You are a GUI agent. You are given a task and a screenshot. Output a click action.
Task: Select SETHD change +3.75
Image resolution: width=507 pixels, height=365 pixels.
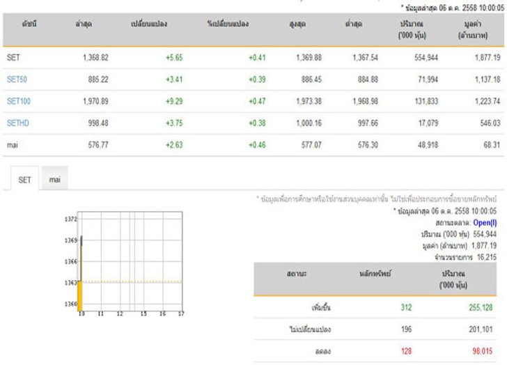tap(174, 123)
